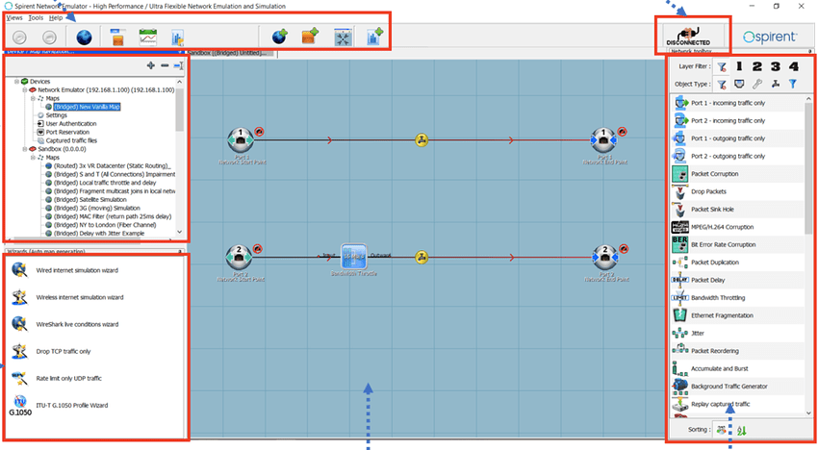Select the Port 1 Network Start Point node

click(241, 139)
